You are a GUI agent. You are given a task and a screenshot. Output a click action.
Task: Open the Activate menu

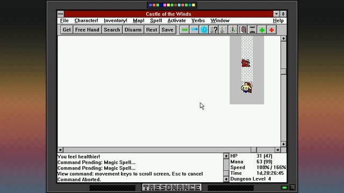(x=177, y=20)
